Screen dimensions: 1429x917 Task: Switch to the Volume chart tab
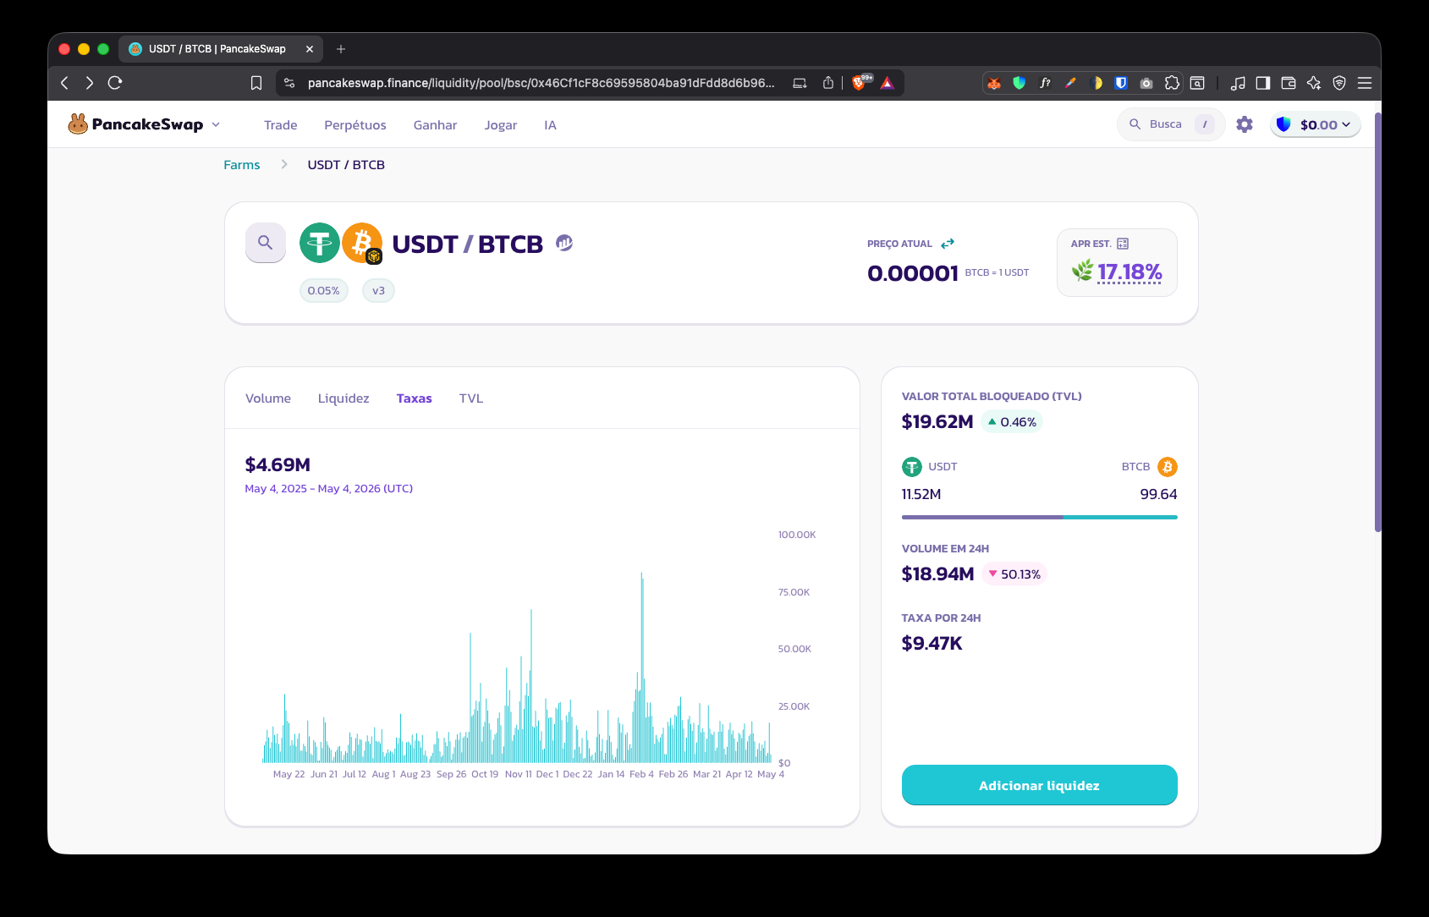[x=268, y=398]
